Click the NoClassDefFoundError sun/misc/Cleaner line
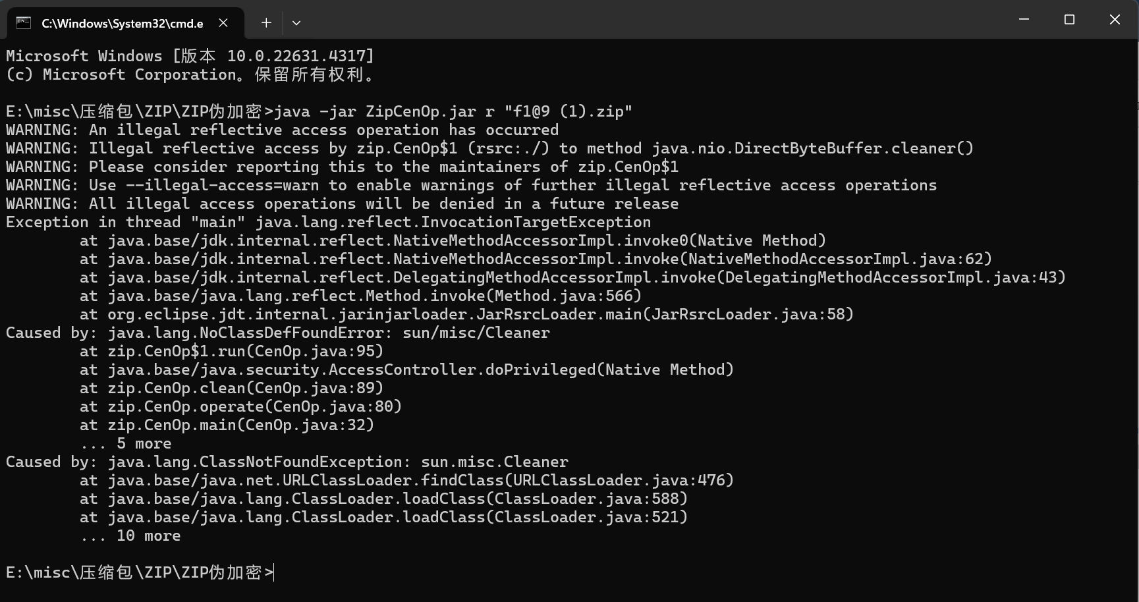The width and height of the screenshot is (1139, 602). point(278,333)
